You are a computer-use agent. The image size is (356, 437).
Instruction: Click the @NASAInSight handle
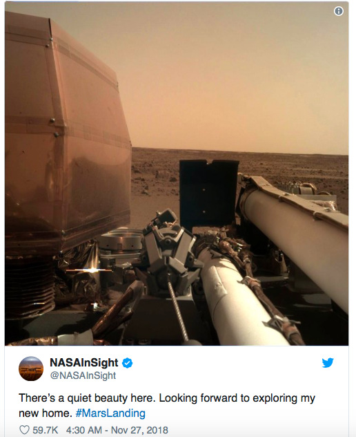pos(83,375)
